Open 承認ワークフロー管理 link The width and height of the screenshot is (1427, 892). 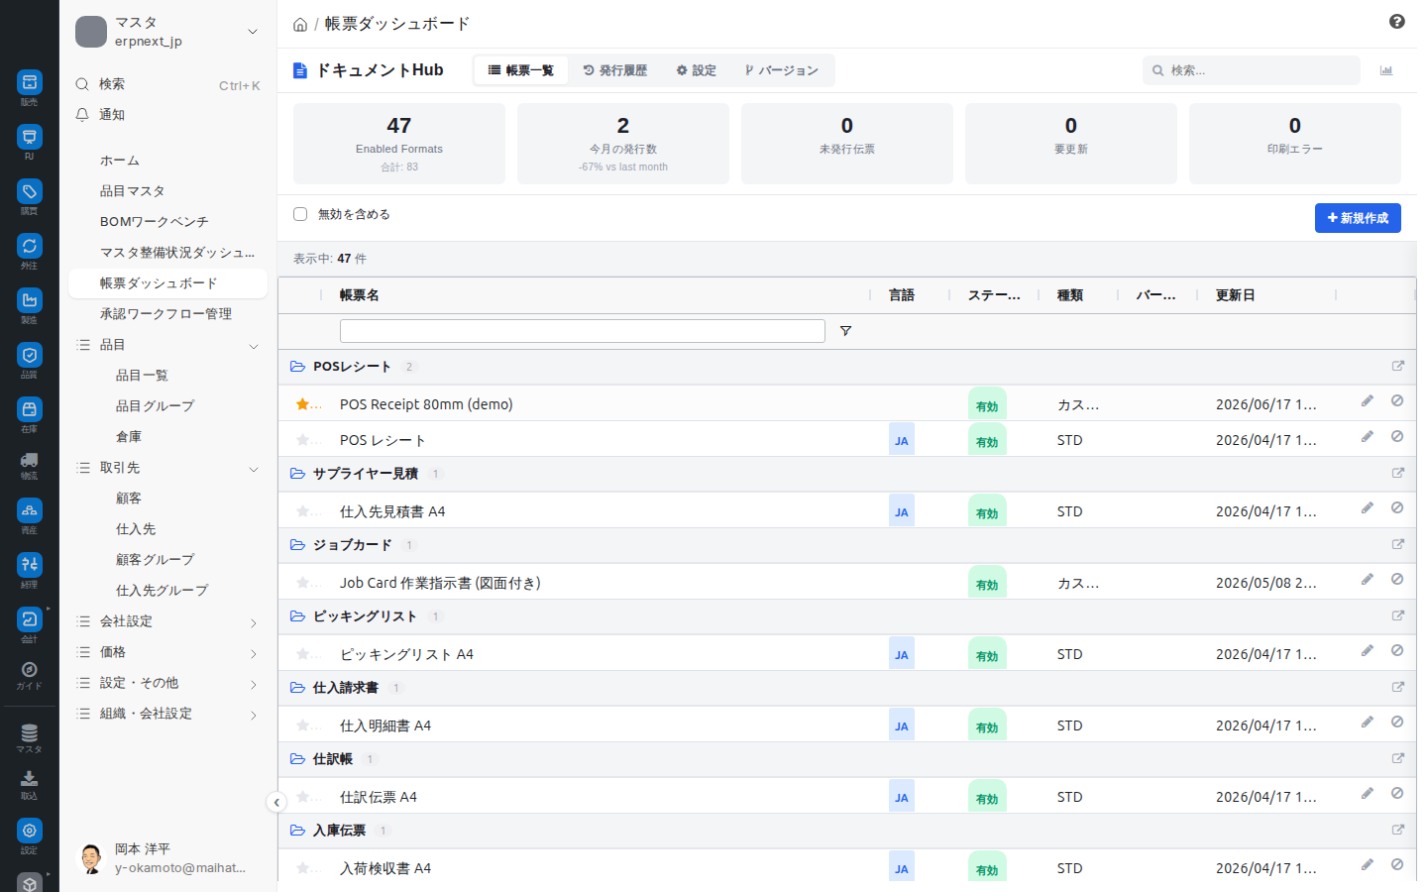167,314
